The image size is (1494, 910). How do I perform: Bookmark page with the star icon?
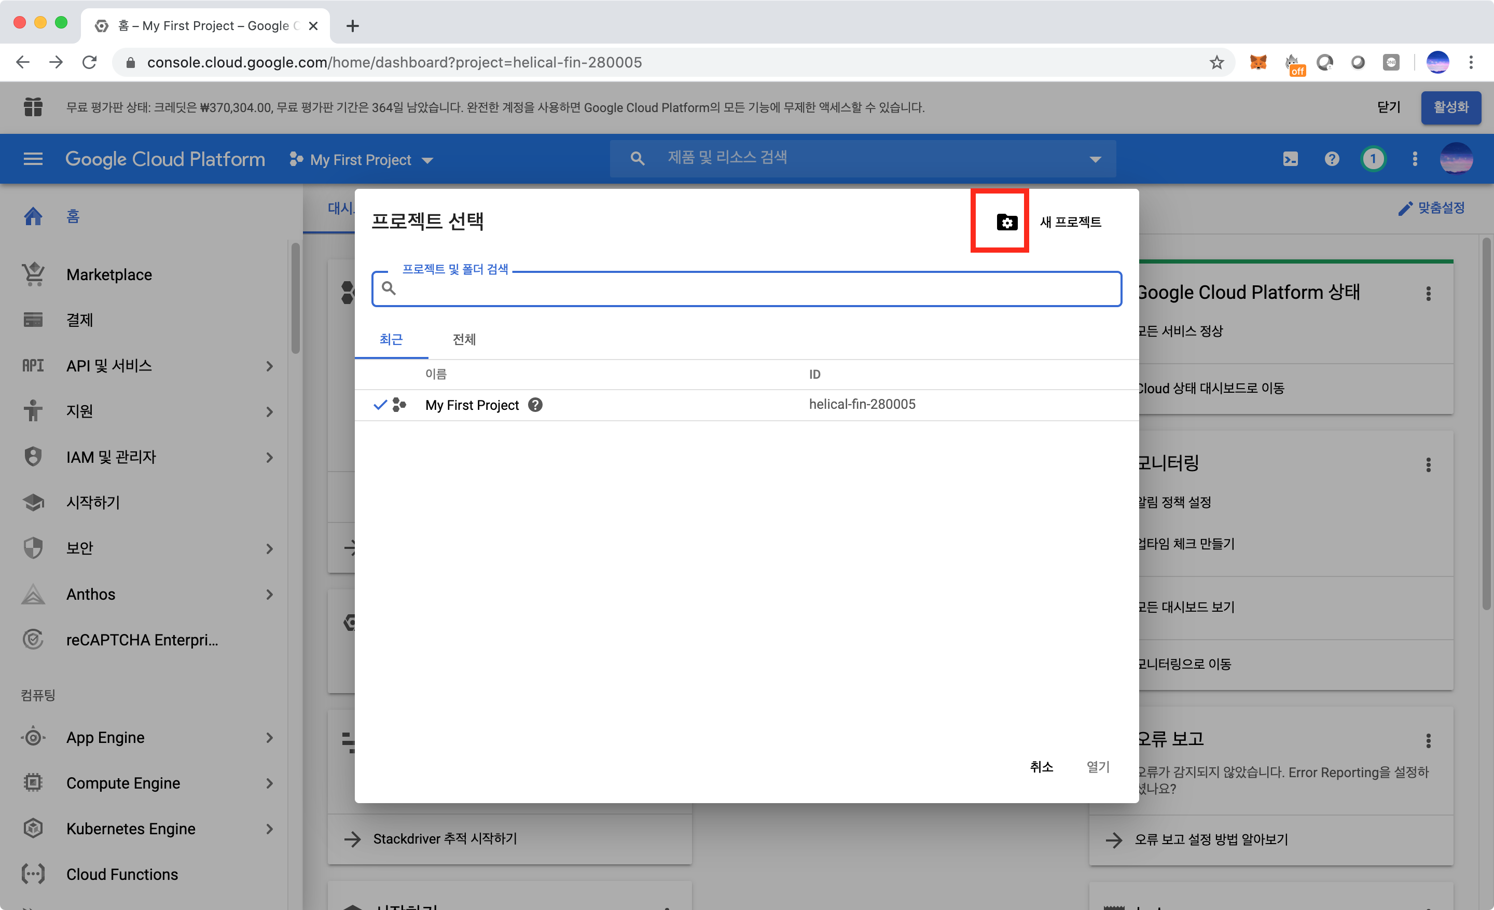click(x=1216, y=62)
